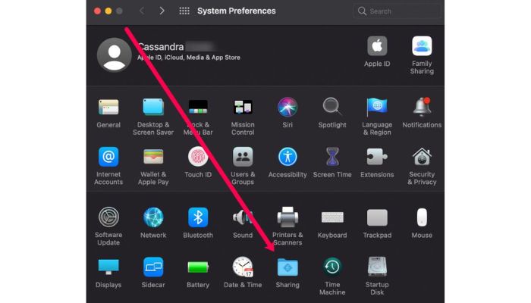The image size is (531, 303).
Task: Open Touch ID preferences
Action: [x=198, y=157]
